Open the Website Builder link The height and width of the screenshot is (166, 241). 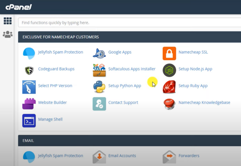52,103
